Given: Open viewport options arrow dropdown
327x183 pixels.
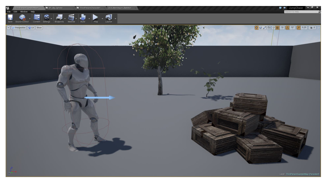Looking at the screenshot, I should click(8, 27).
